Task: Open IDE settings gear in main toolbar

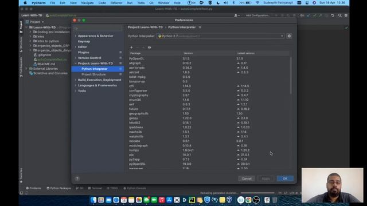Action: [346, 15]
